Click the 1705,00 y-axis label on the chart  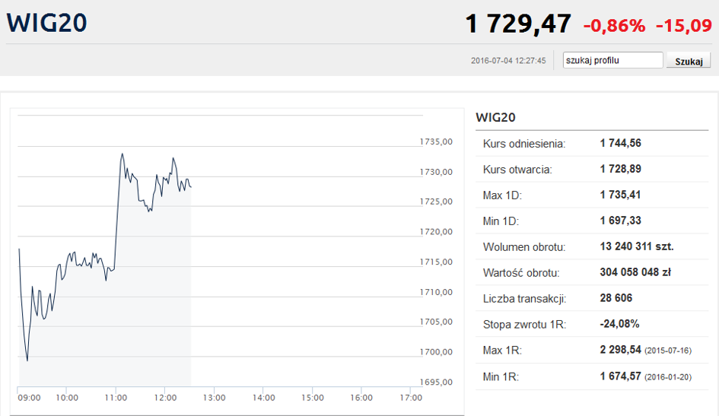[436, 322]
